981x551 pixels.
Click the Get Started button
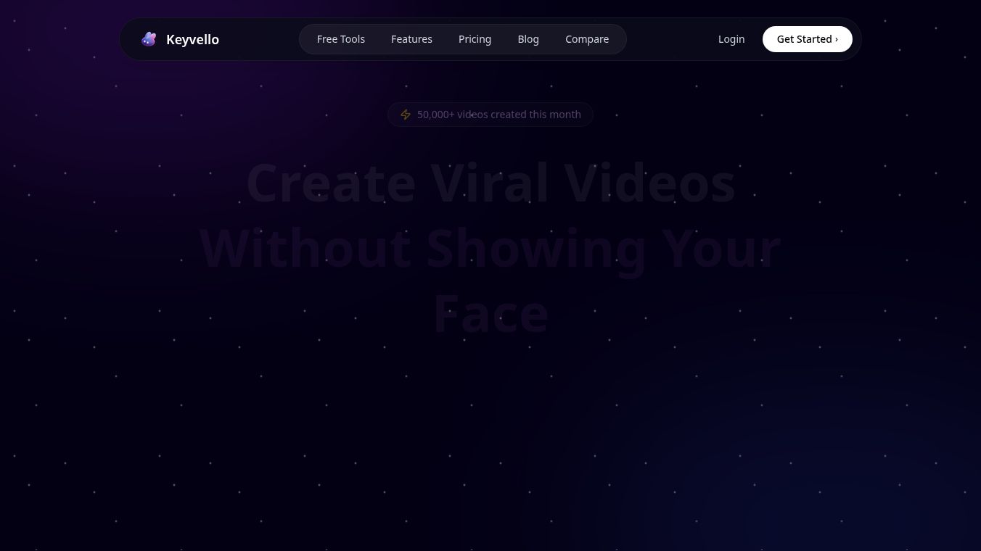(808, 39)
